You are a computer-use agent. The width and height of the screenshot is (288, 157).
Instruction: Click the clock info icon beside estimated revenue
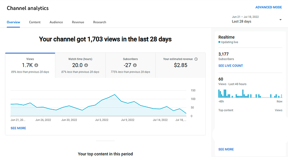tap(196, 59)
